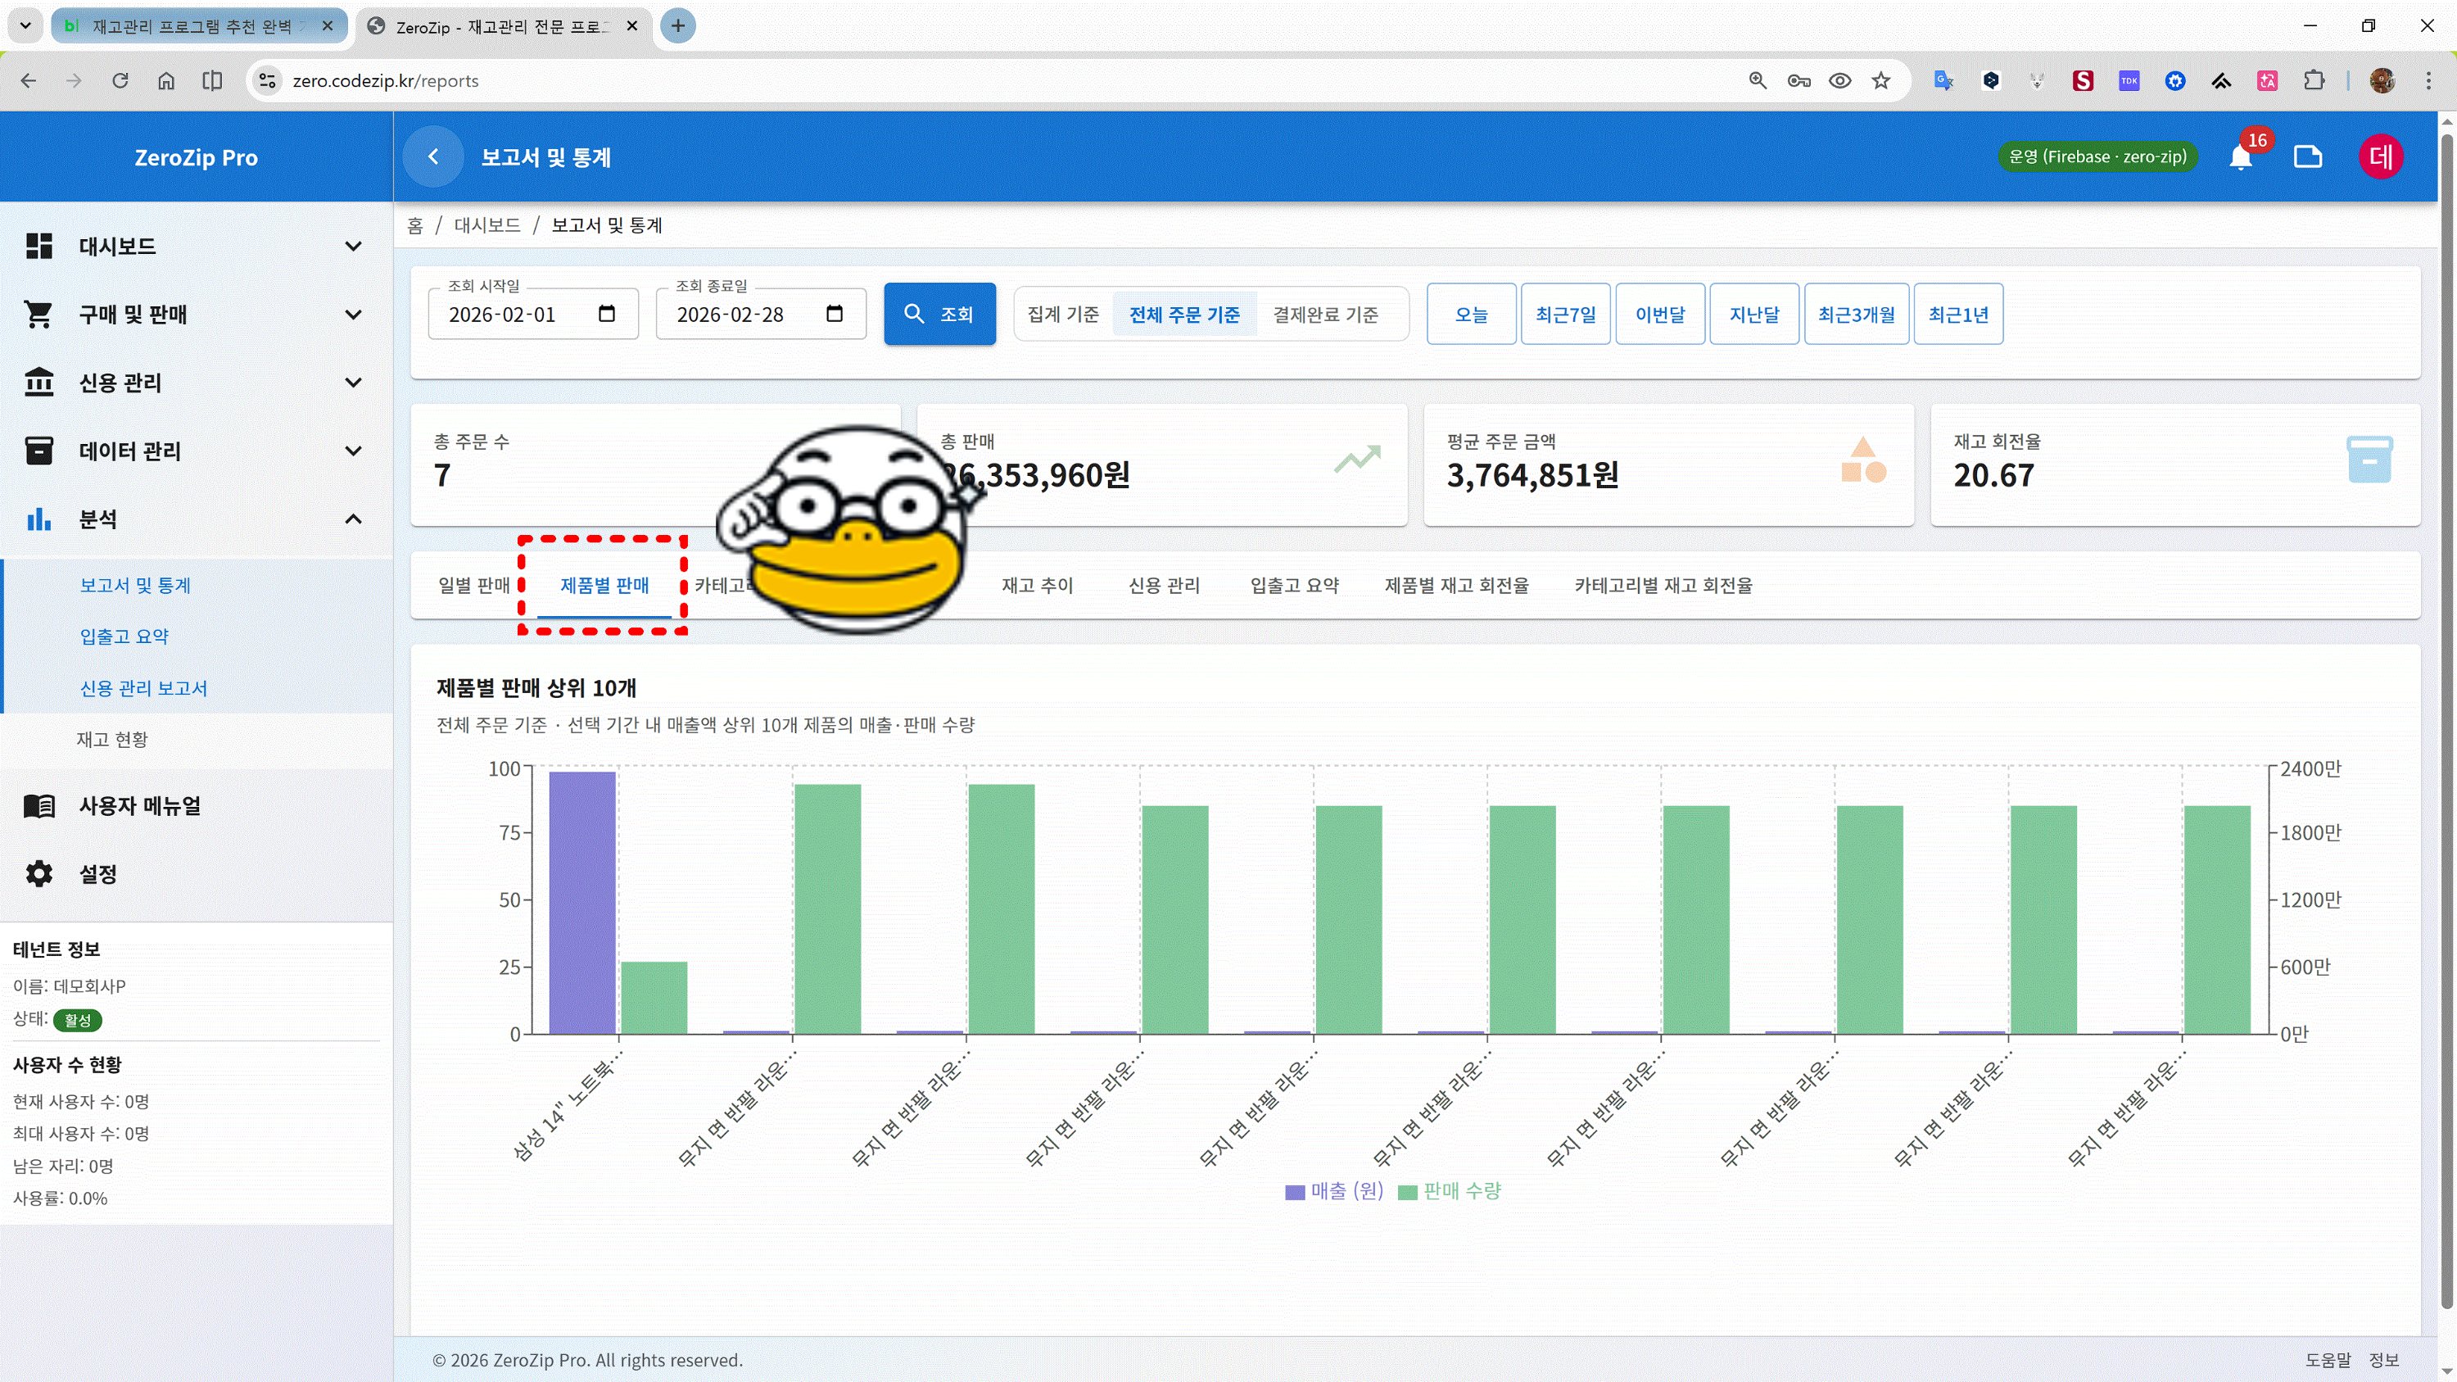Switch to 재고 추이 tab
Viewport: 2457px width, 1382px height.
point(1037,586)
